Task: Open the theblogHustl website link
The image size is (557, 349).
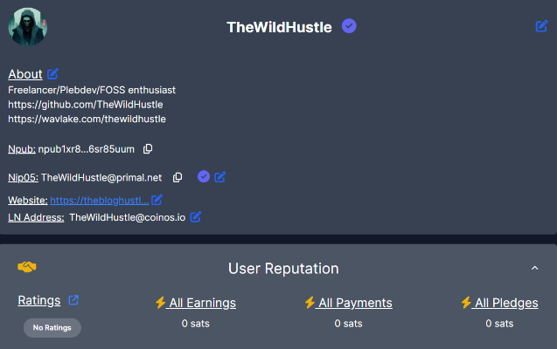Action: [x=99, y=201]
